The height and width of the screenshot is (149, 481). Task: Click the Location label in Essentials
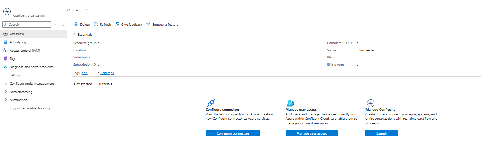79,50
